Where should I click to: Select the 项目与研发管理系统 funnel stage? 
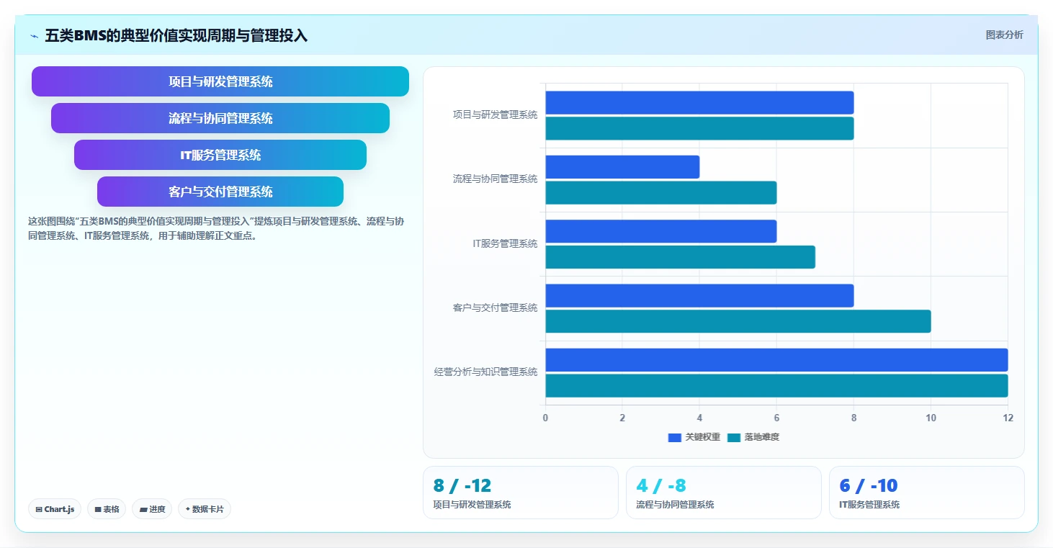tap(220, 81)
